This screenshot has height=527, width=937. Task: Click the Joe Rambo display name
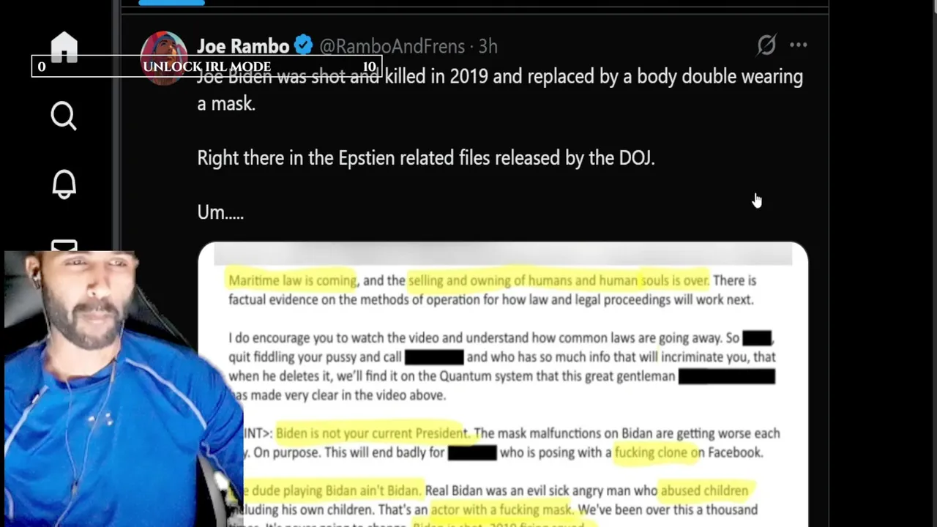(x=243, y=46)
